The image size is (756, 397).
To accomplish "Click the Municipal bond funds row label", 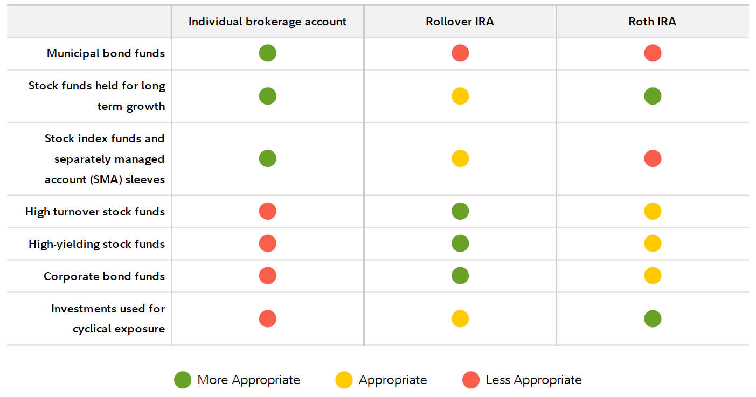I will pyautogui.click(x=106, y=53).
